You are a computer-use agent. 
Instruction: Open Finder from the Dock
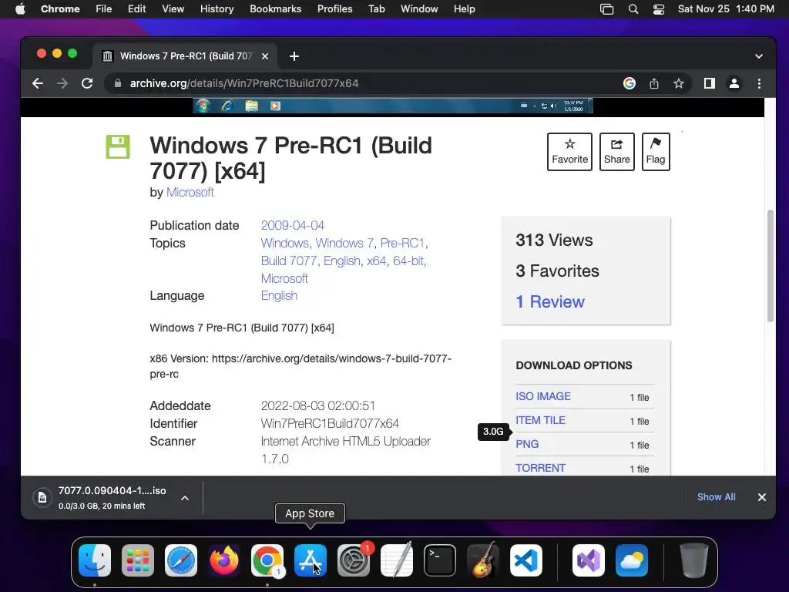(95, 560)
